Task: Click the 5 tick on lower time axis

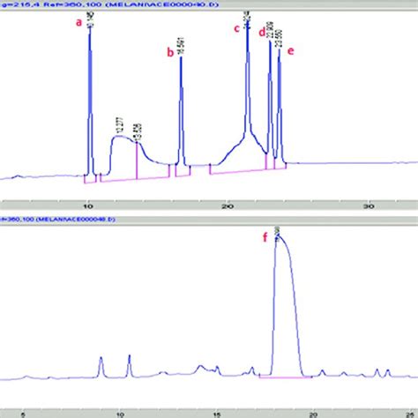Action: [23, 415]
